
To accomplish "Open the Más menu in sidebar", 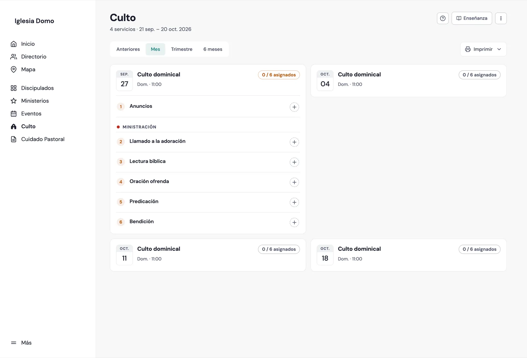I will (21, 343).
